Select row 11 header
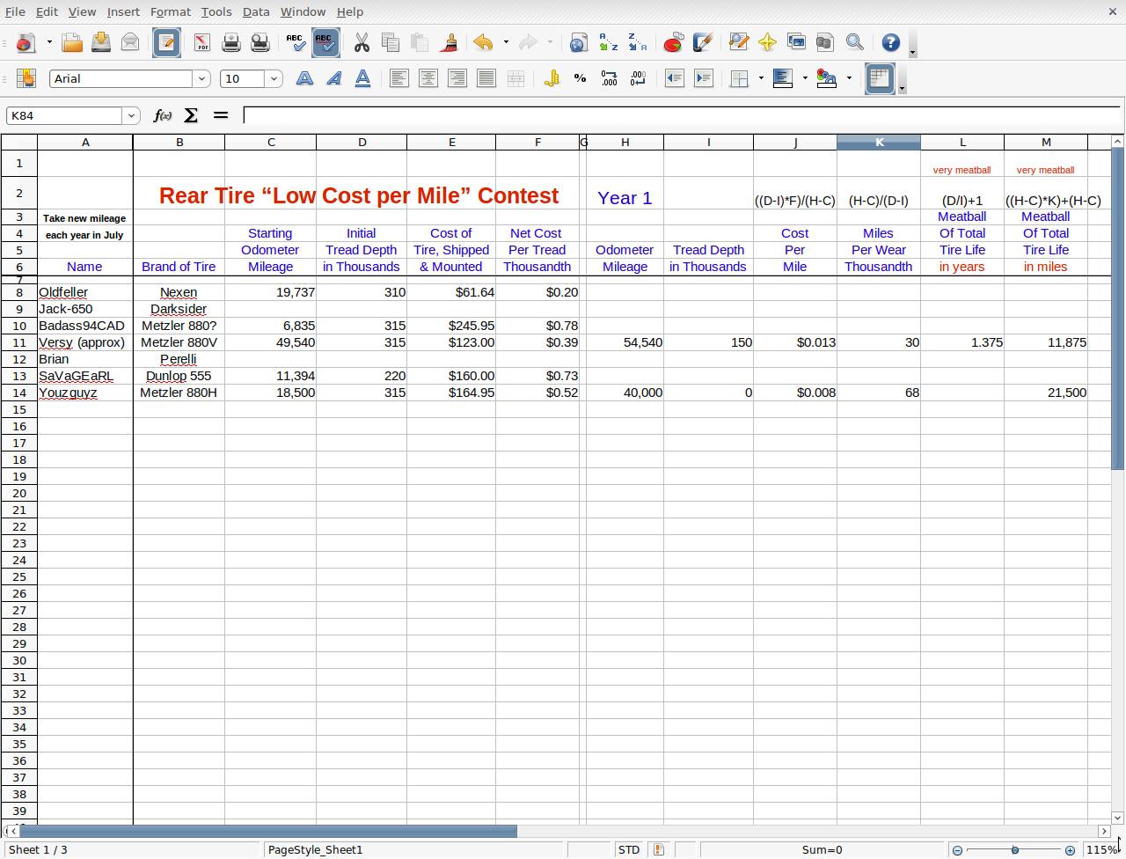Image resolution: width=1126 pixels, height=859 pixels. tap(18, 342)
